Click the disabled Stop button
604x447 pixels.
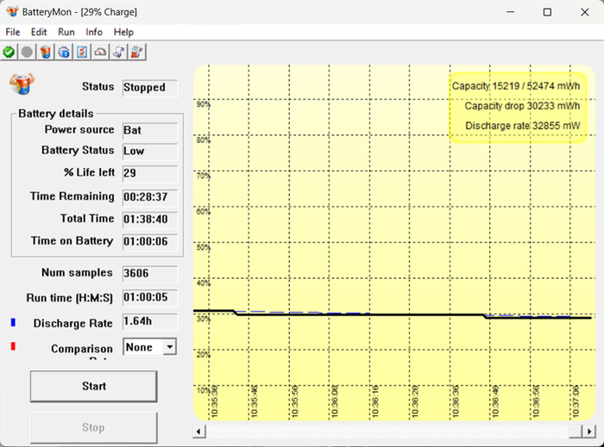pyautogui.click(x=93, y=427)
